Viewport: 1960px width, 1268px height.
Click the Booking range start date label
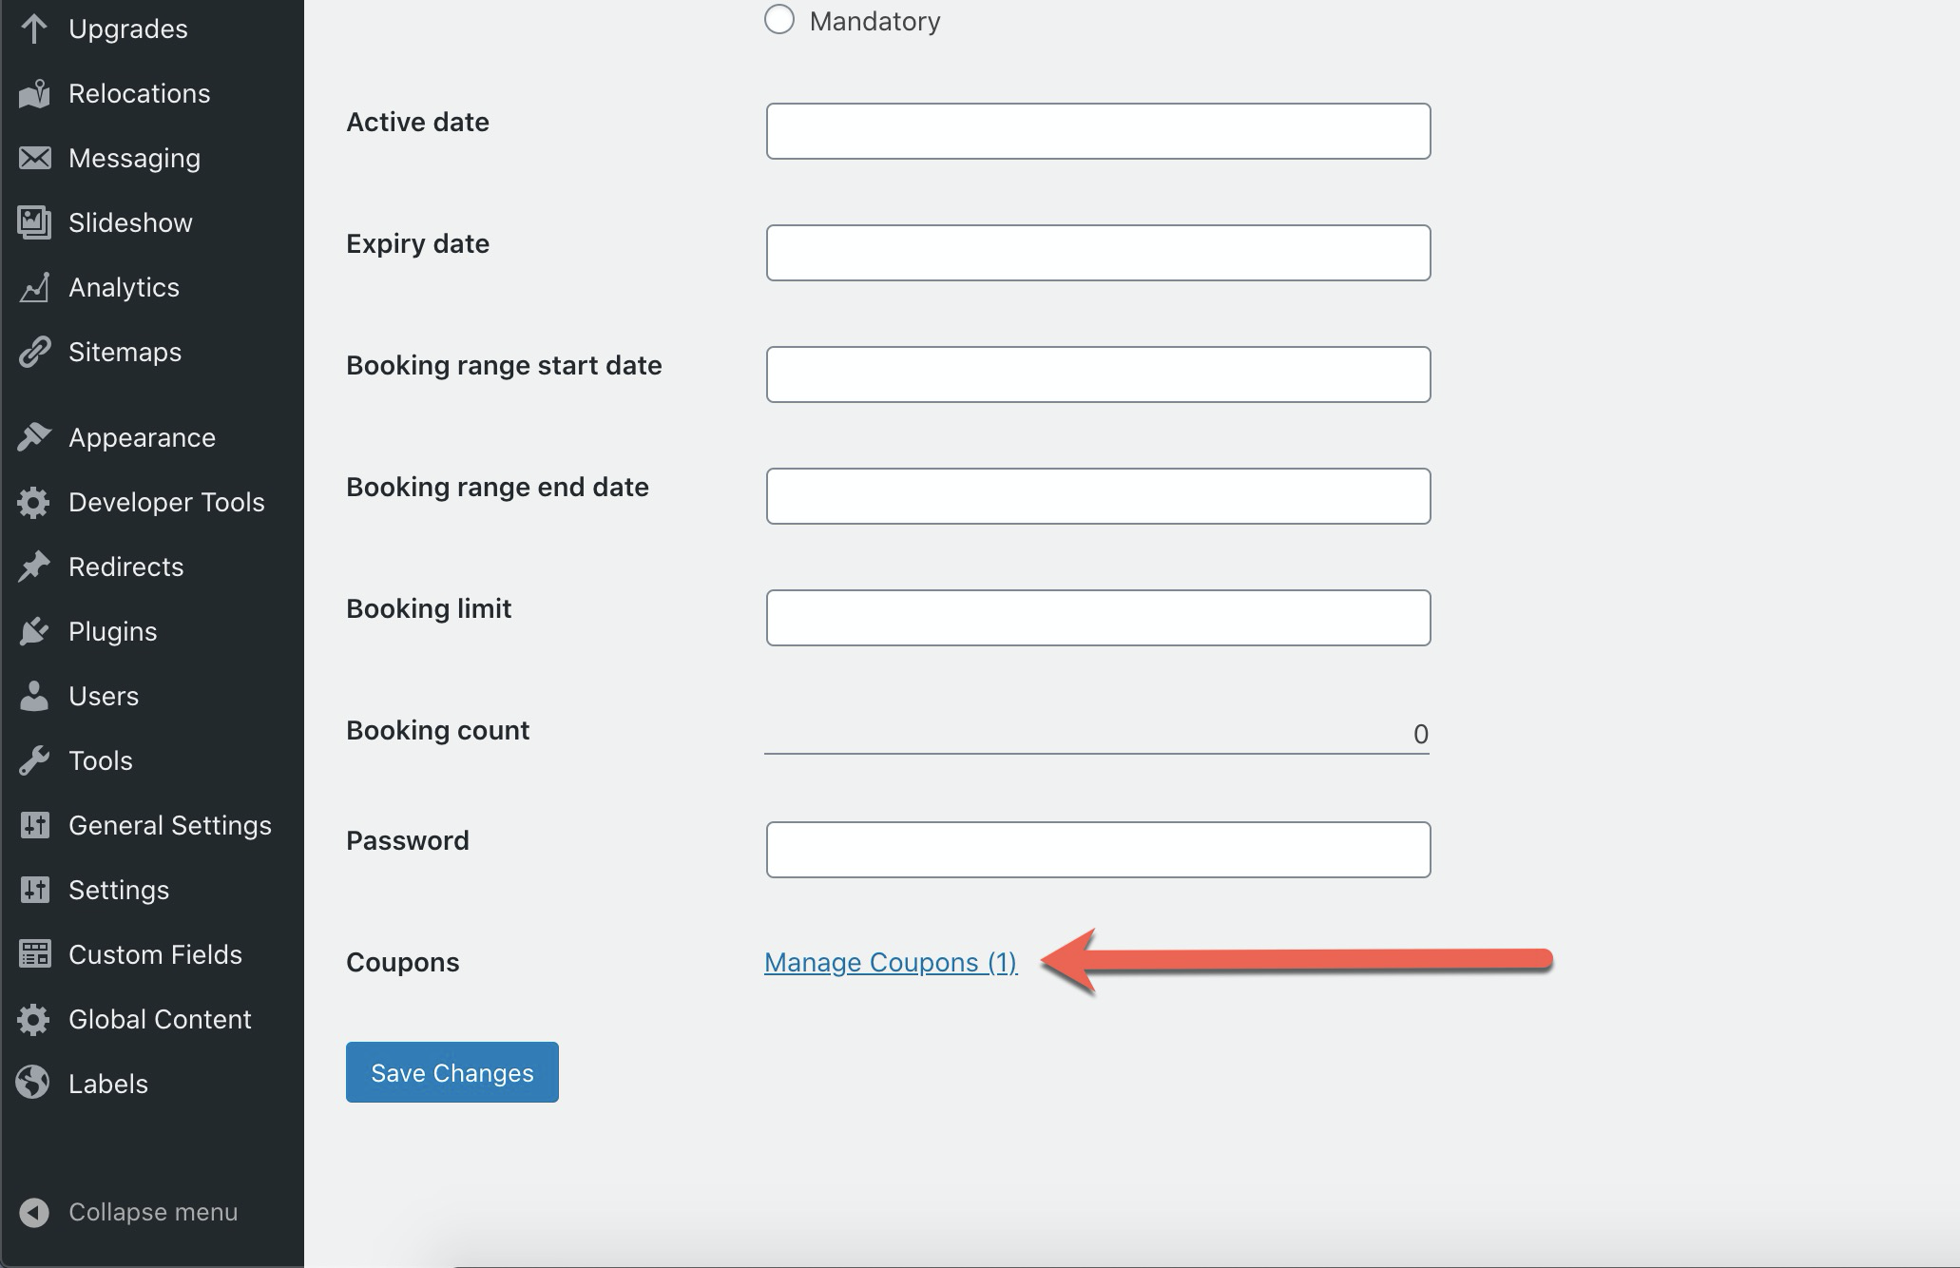click(504, 365)
